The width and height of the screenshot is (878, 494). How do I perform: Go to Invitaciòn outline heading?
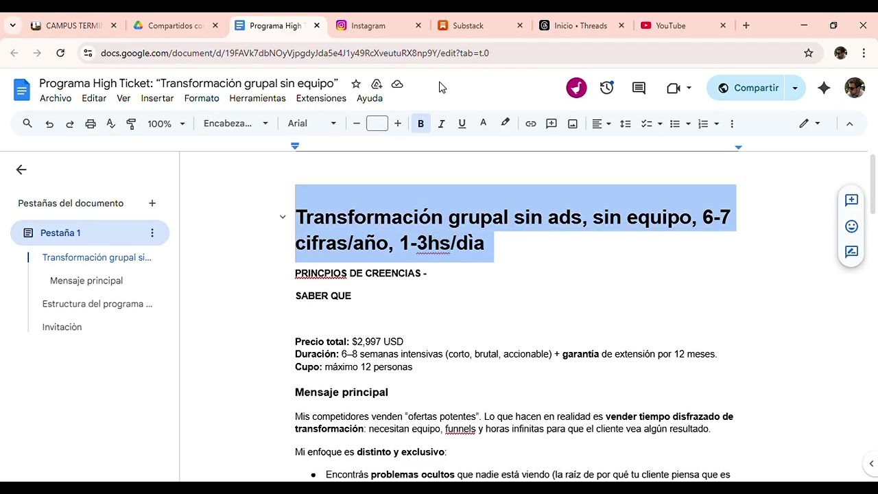point(62,327)
